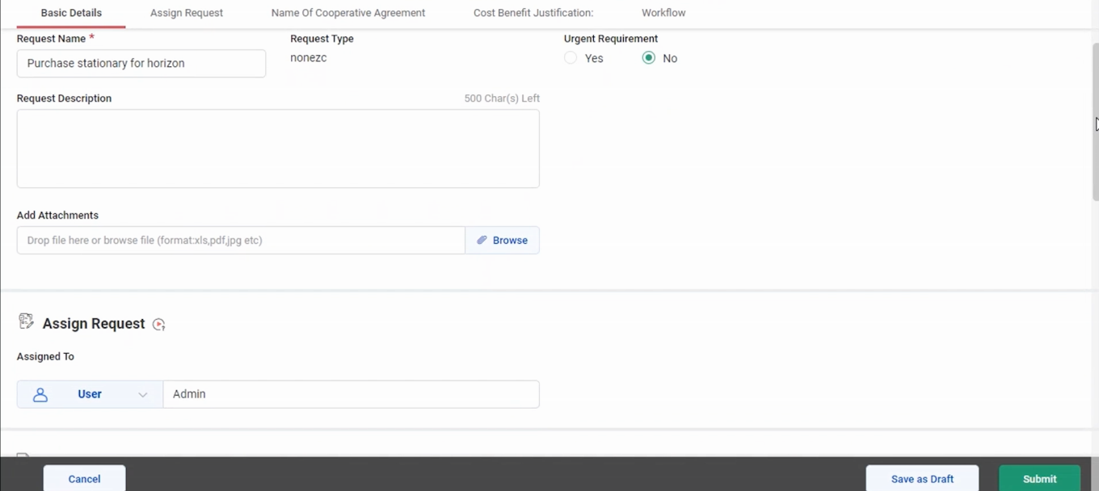The image size is (1099, 491).
Task: Click the blue person icon in Assigned To
Action: coord(40,394)
